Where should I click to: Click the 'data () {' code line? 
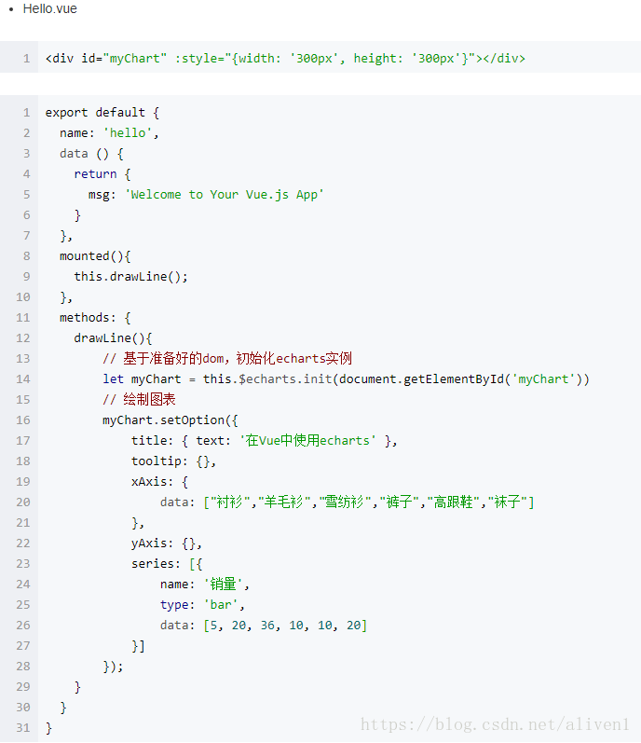click(91, 154)
